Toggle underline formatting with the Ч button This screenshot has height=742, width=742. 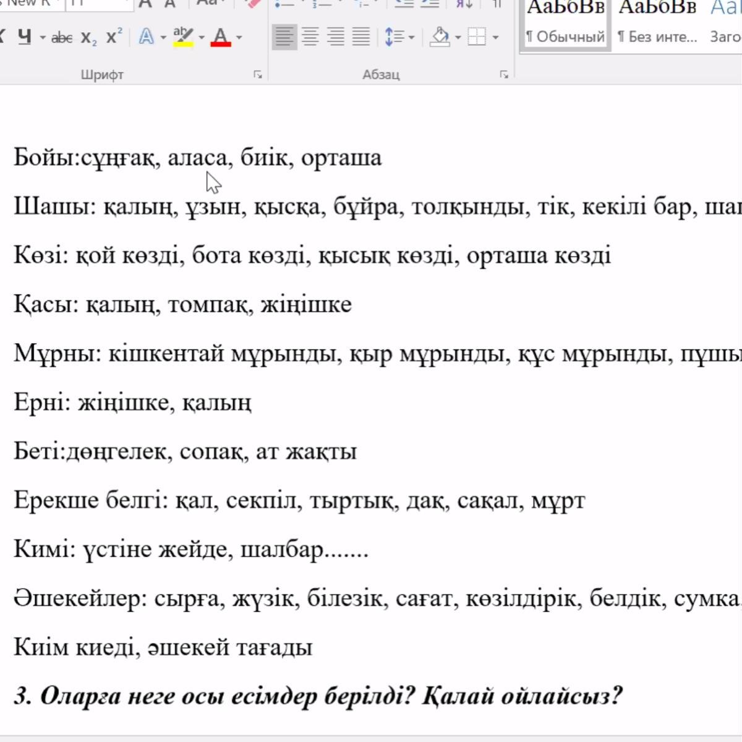24,38
